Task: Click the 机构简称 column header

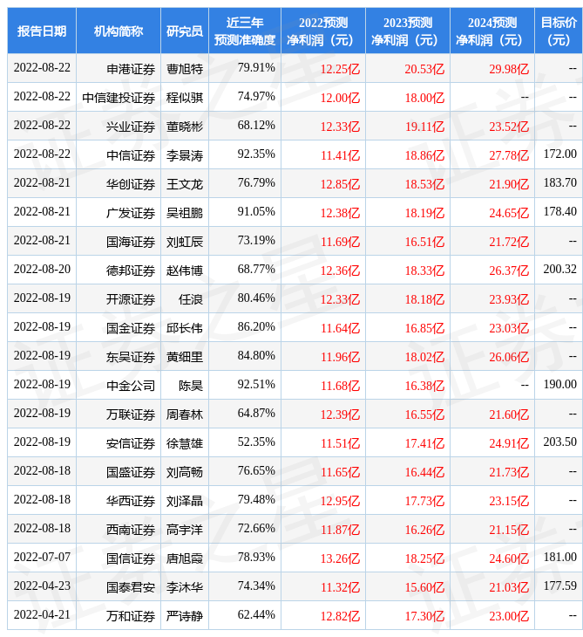Action: tap(118, 31)
